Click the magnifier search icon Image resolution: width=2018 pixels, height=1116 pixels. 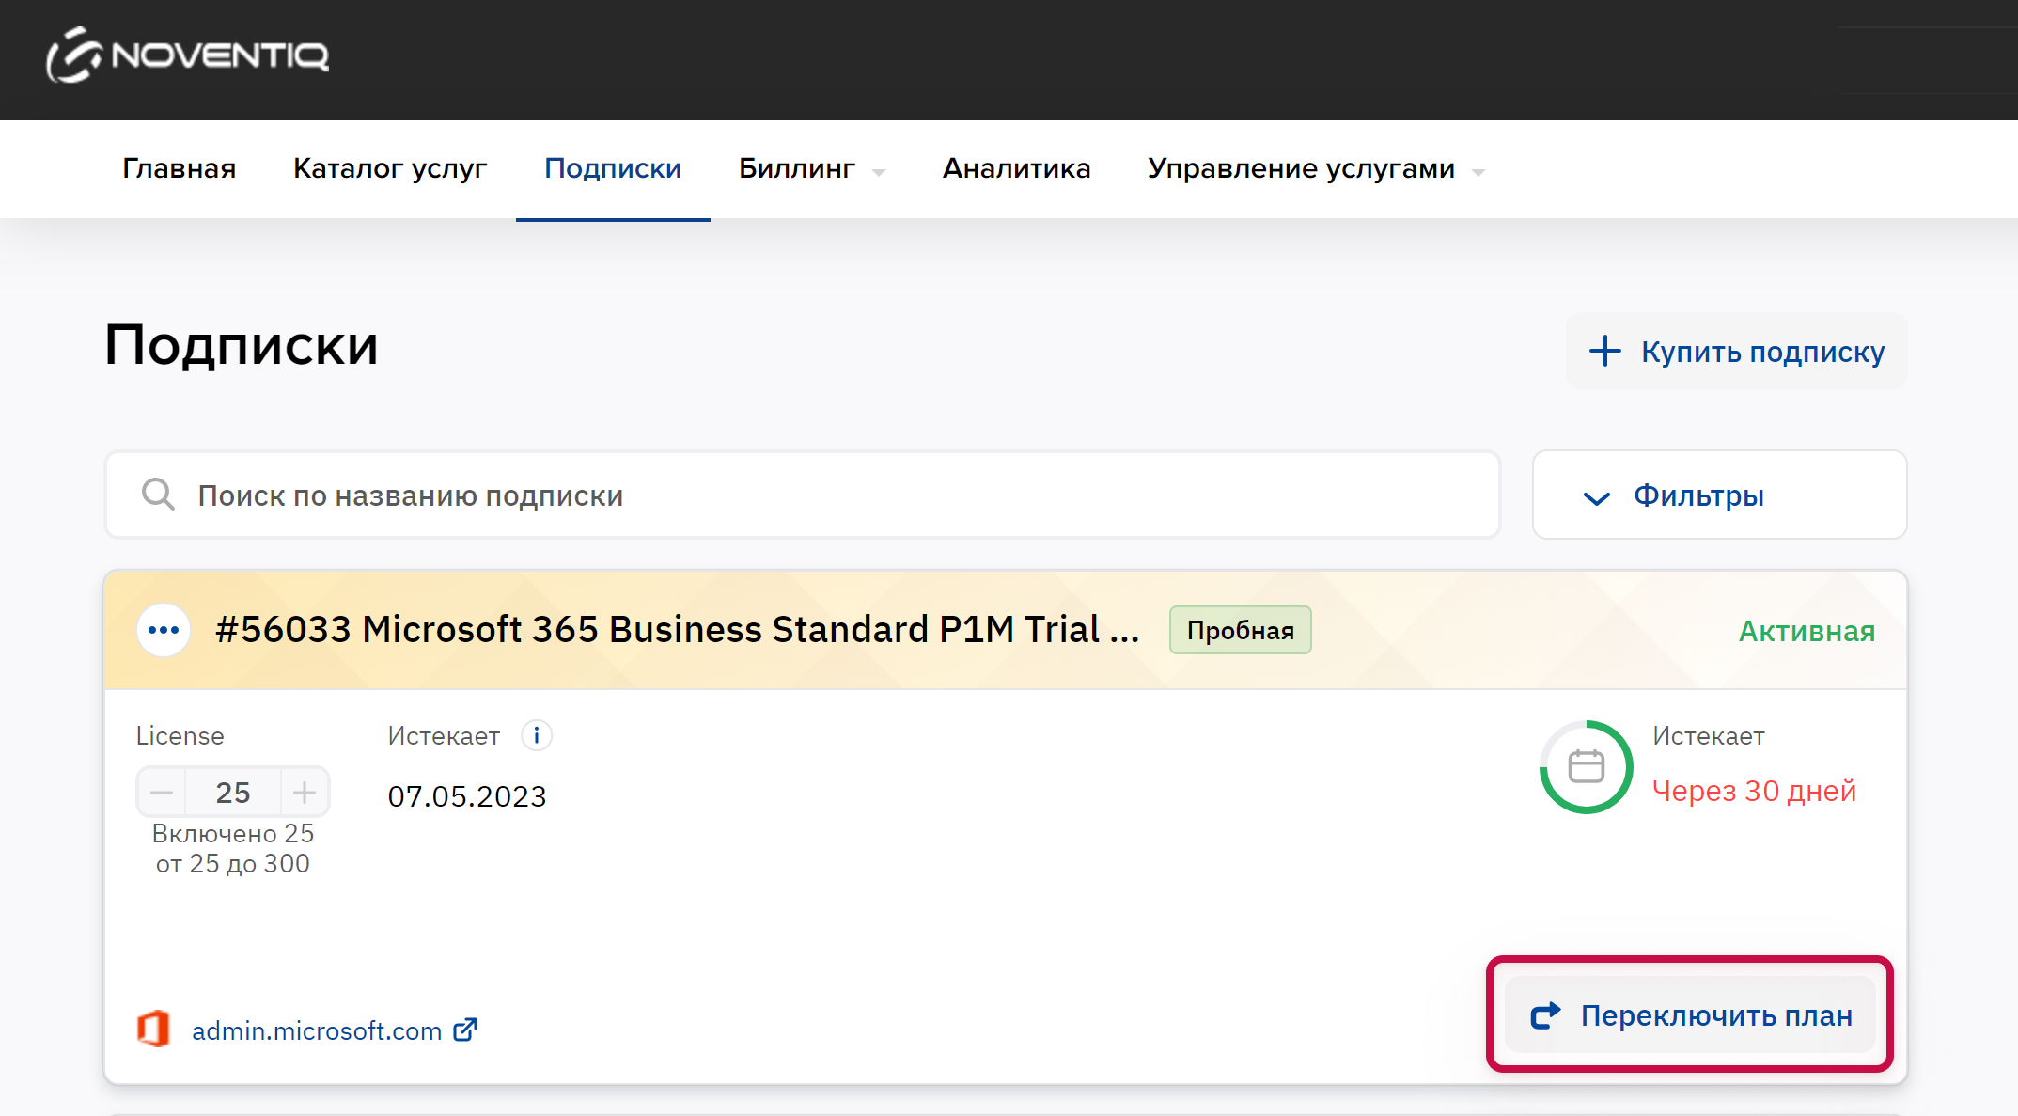[x=158, y=495]
